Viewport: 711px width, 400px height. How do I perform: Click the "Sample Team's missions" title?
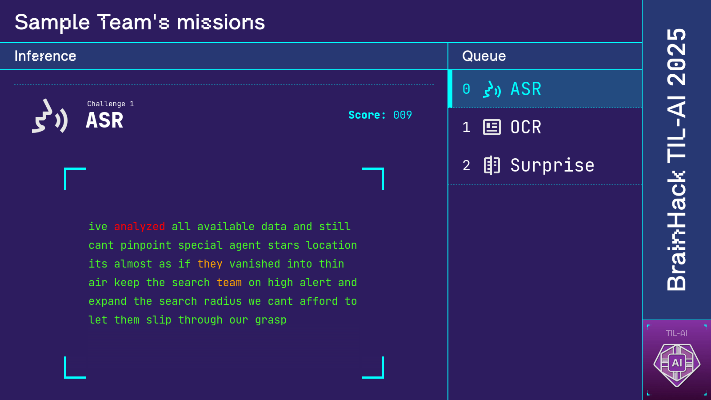tap(140, 22)
